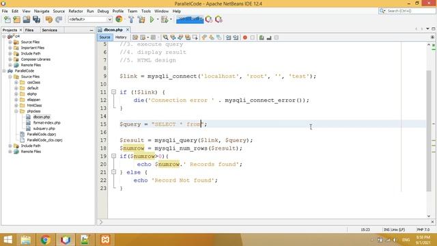The height and width of the screenshot is (246, 437).
Task: Expand the cssClass folder node
Action: [x=16, y=82]
